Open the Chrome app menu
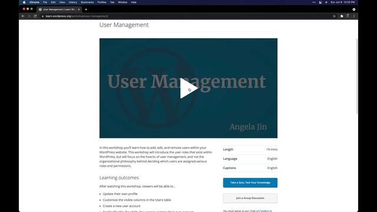Screen dimensions: 377x212 (34, 2)
